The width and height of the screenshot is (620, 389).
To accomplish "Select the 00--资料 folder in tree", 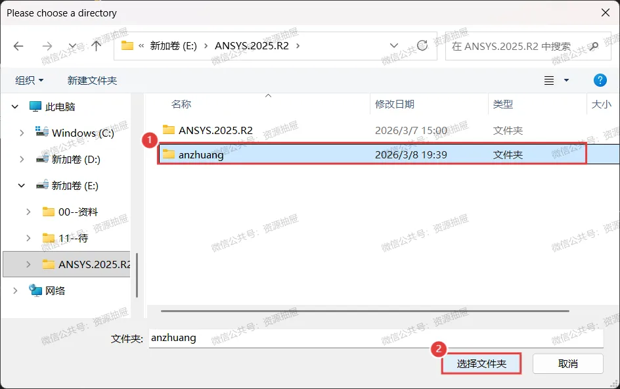I will pyautogui.click(x=78, y=212).
